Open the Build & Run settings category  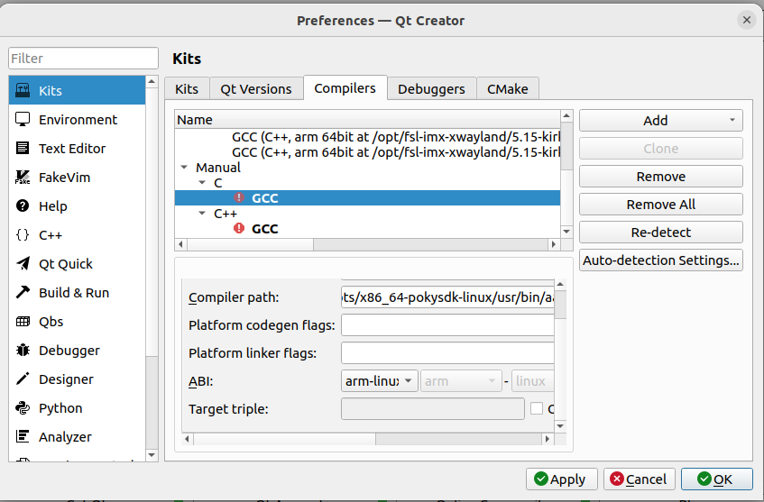pos(73,293)
